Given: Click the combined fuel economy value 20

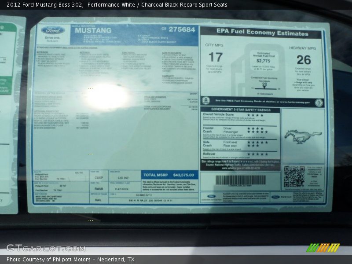Looking at the screenshot, I should 264,84.
